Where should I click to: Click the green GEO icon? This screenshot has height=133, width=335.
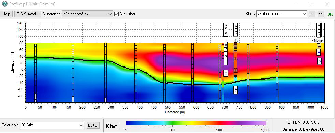330,14
